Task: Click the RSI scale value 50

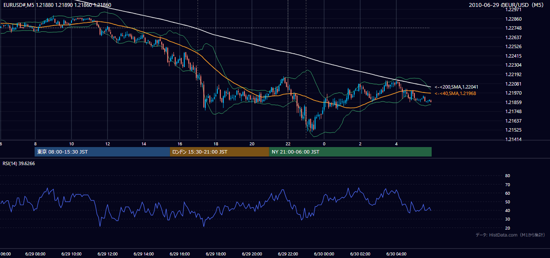Action: (x=507, y=202)
